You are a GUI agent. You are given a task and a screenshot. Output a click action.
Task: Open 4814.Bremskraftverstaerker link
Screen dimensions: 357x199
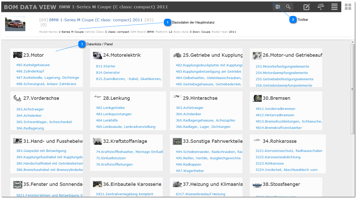pos(279,128)
